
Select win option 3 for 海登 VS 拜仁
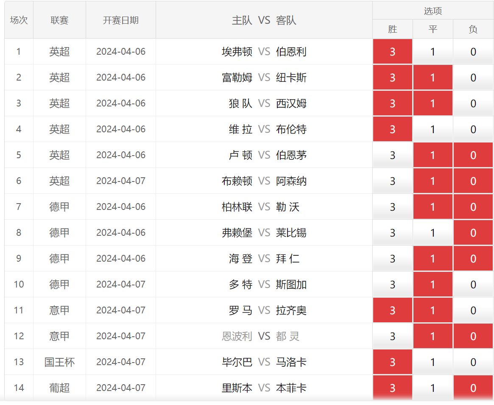click(x=392, y=258)
